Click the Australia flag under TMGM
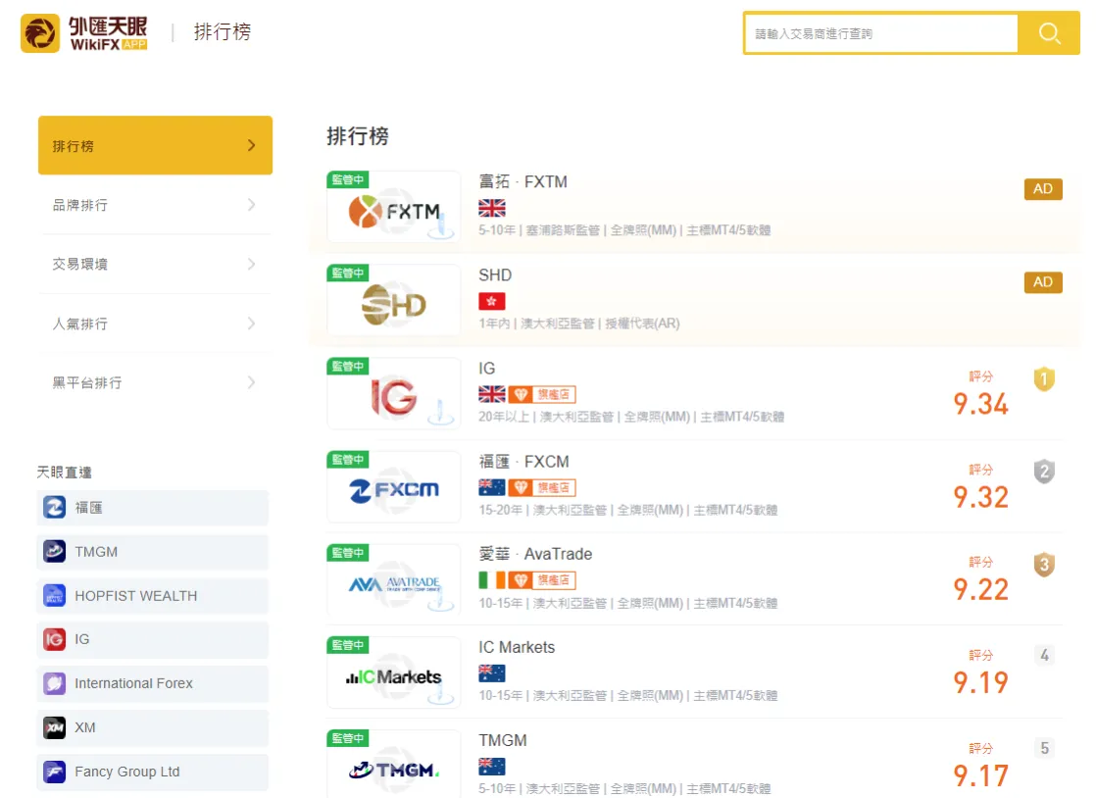Screen dimensions: 1096x798 click(x=492, y=767)
